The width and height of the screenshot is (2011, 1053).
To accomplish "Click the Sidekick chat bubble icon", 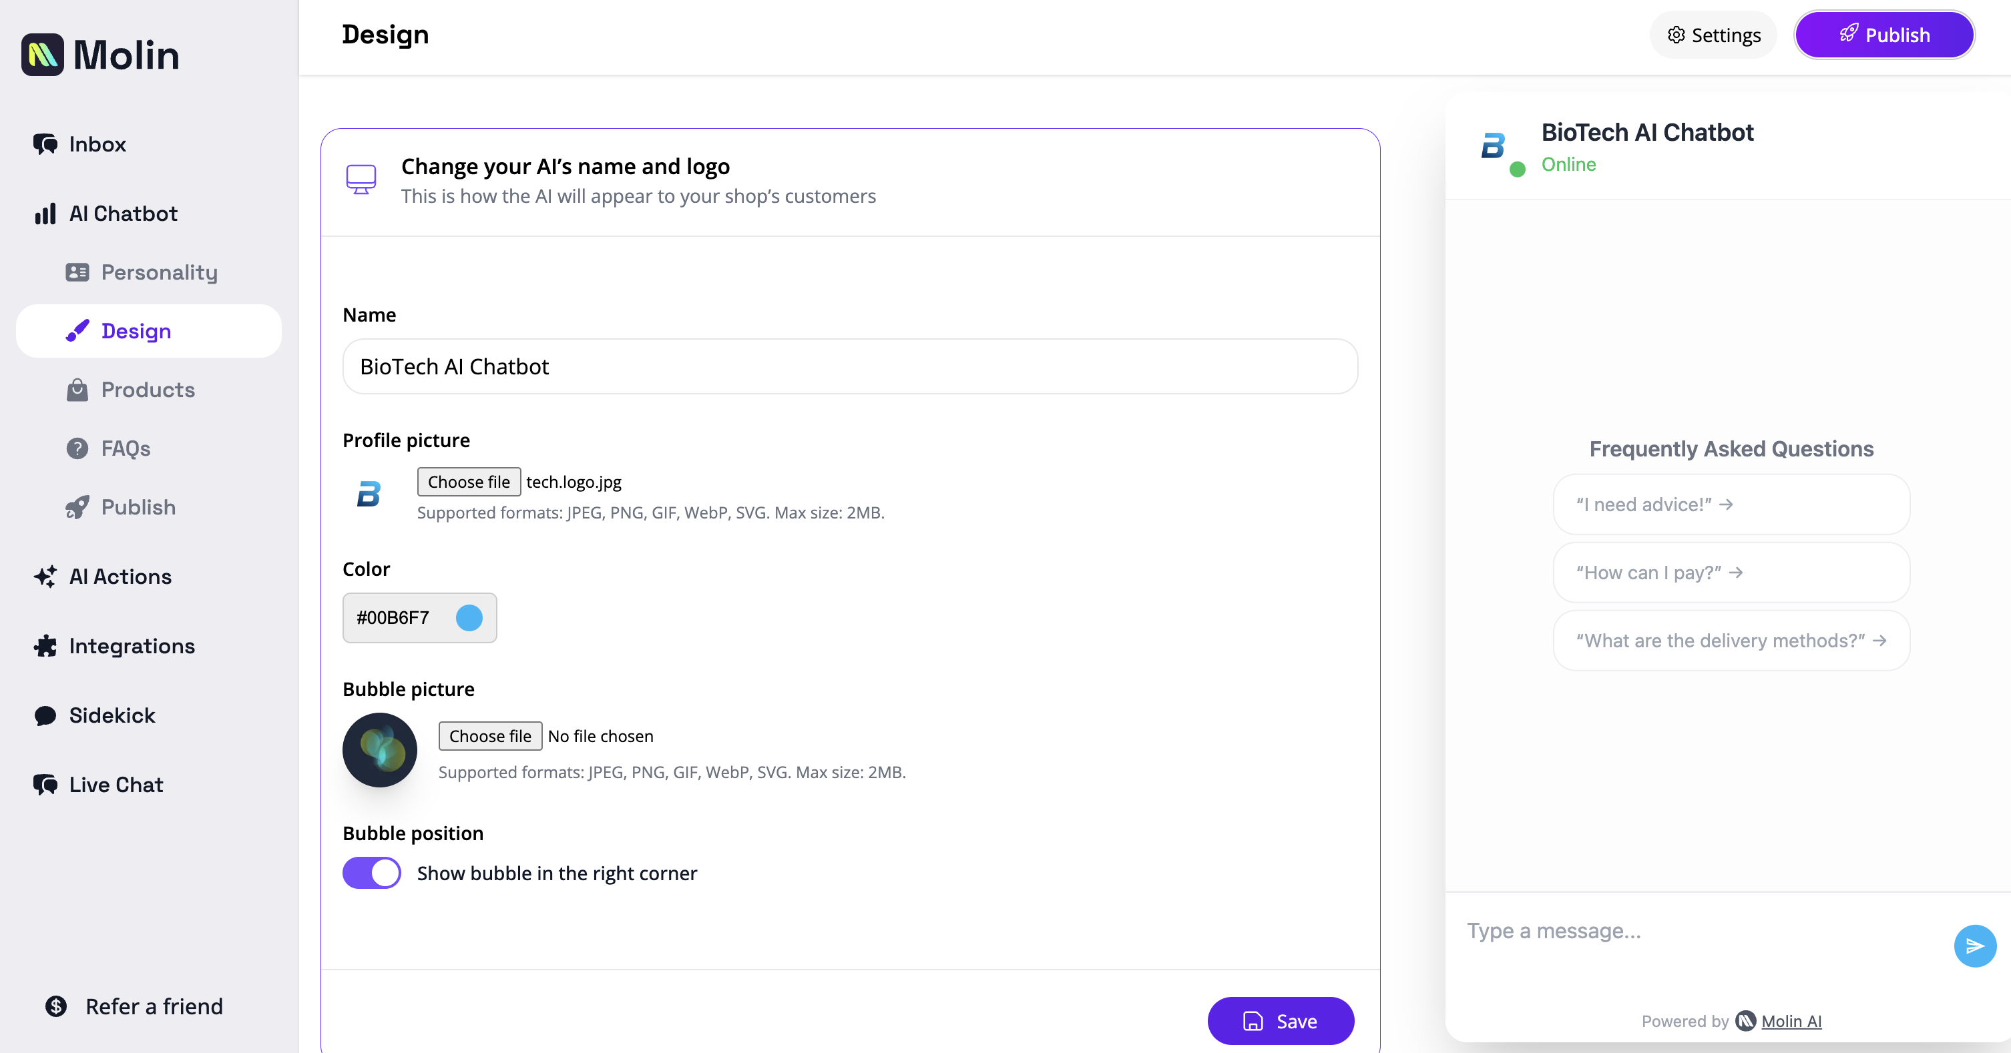I will [45, 715].
